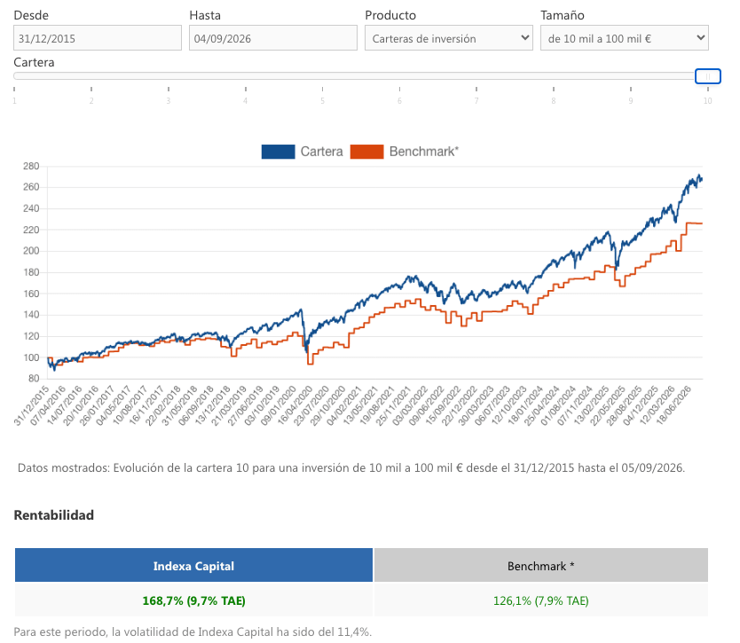Image resolution: width=740 pixels, height=643 pixels.
Task: Click the Tamaño label
Action: (x=563, y=15)
